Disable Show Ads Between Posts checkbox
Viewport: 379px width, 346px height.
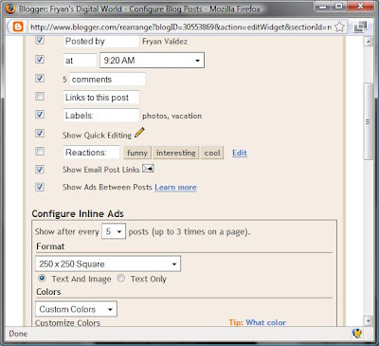tap(40, 187)
